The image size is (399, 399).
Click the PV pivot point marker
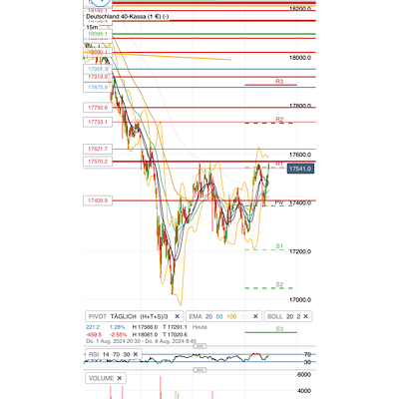tap(279, 202)
